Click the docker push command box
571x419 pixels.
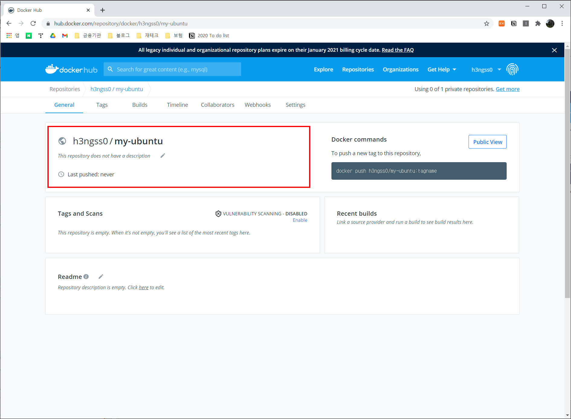pos(419,171)
